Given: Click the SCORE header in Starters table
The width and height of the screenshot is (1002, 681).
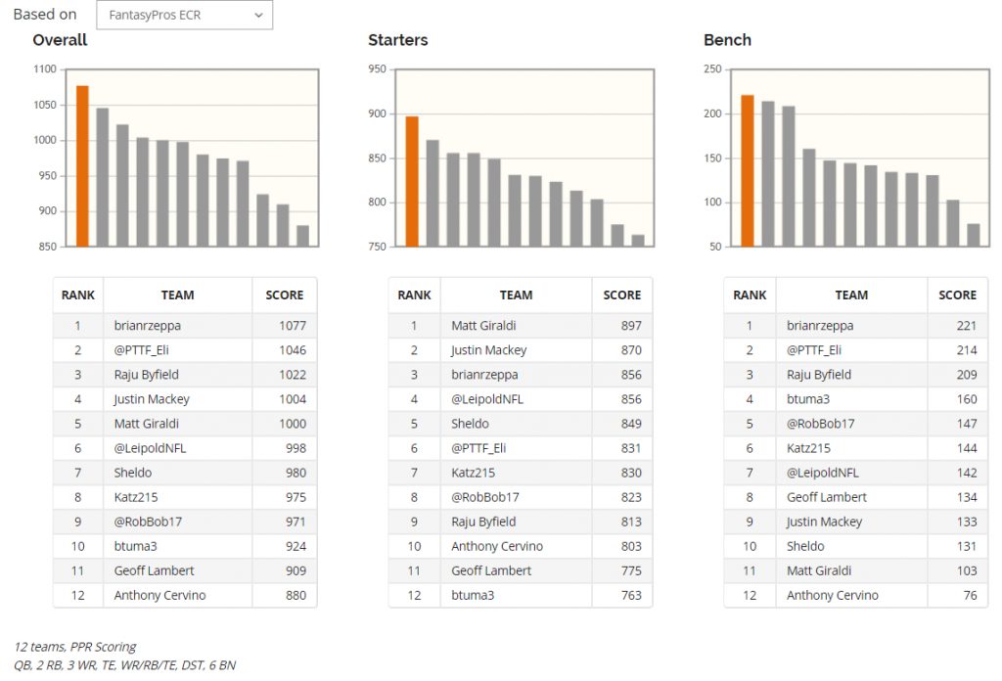Looking at the screenshot, I should point(621,295).
